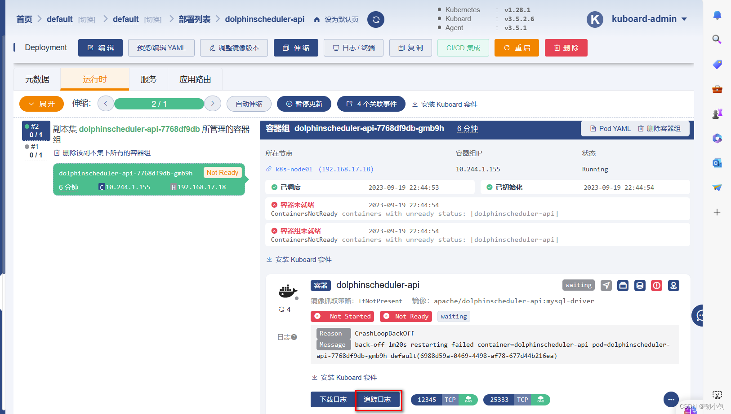The image size is (731, 414).
Task: Click the Docker whale container icon
Action: click(x=288, y=292)
